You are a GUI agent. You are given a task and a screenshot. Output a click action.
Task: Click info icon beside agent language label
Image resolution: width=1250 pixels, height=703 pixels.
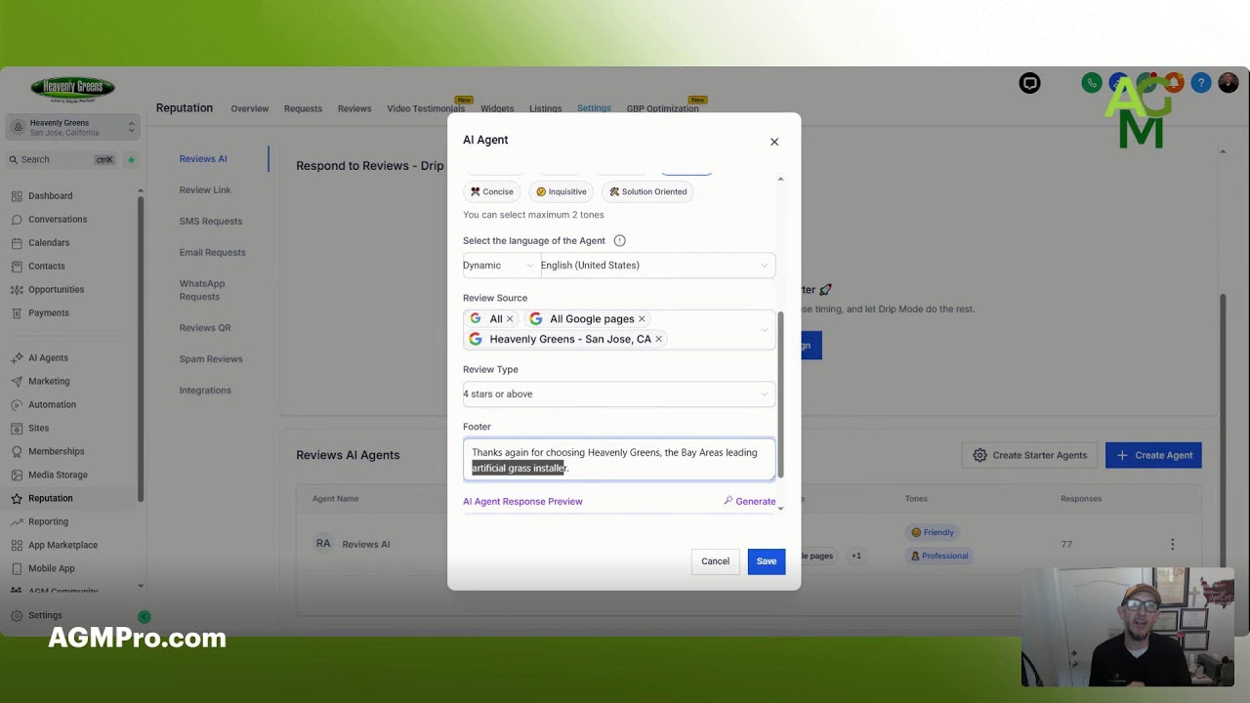click(x=619, y=240)
